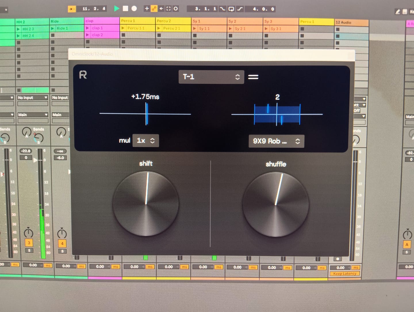Screen dimensions: 414x312
Task: Arm the 12 Audio track for recording
Action: coord(338,259)
